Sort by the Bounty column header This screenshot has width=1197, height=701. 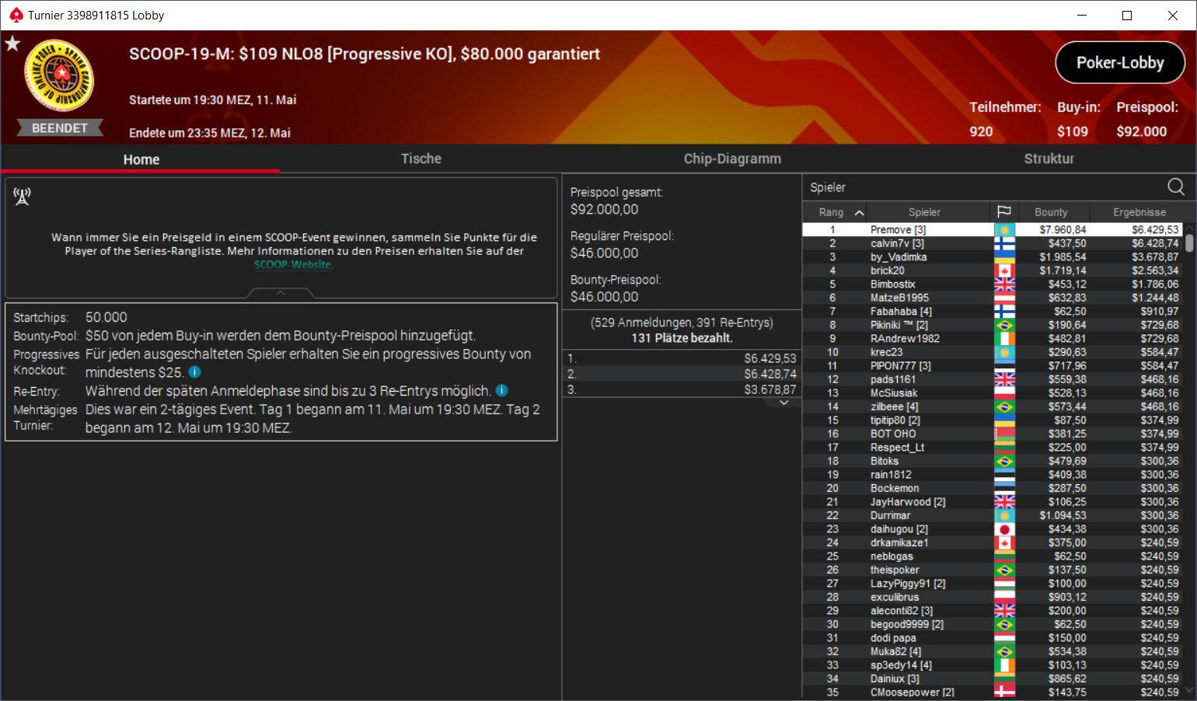point(1051,212)
